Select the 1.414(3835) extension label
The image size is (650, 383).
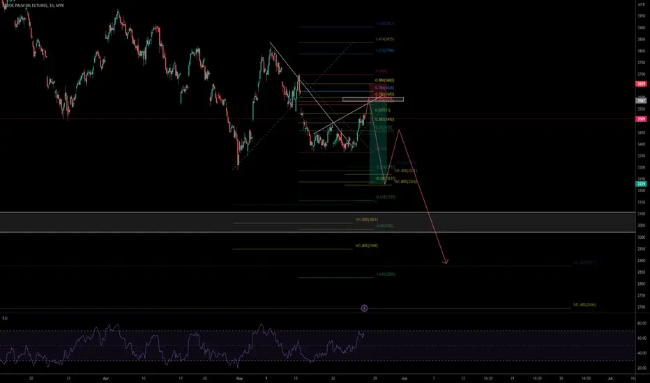coord(384,39)
